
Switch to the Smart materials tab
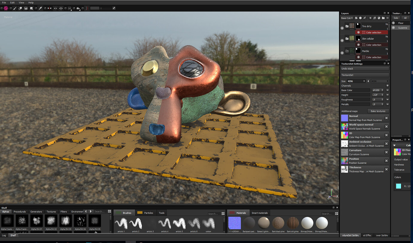259,213
